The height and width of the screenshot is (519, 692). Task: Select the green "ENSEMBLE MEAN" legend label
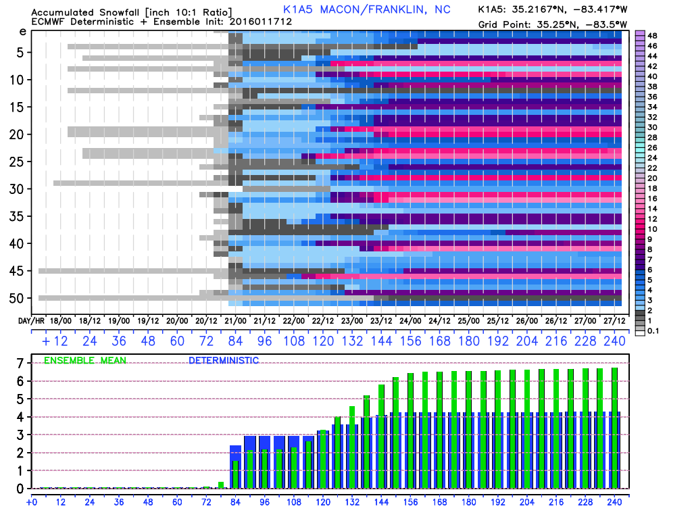(85, 361)
